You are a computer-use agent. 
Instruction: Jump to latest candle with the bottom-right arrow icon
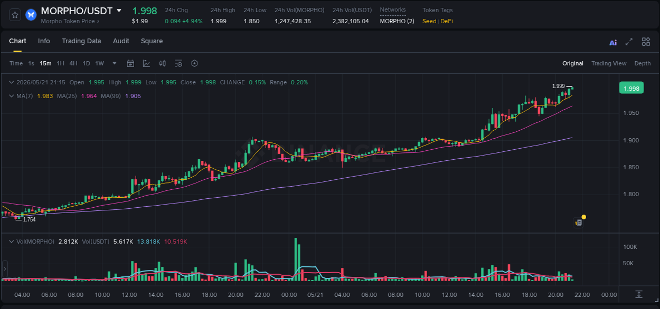pyautogui.click(x=639, y=294)
